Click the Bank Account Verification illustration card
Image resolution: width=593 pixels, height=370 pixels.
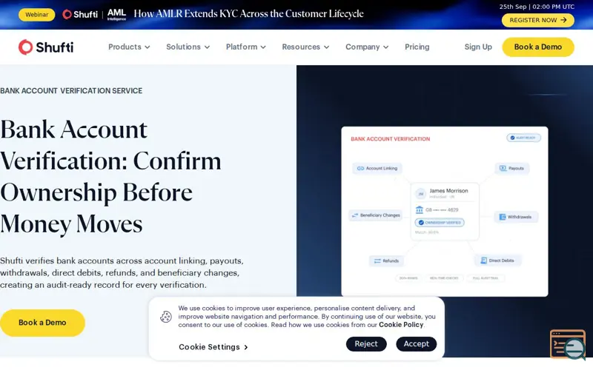click(444, 212)
